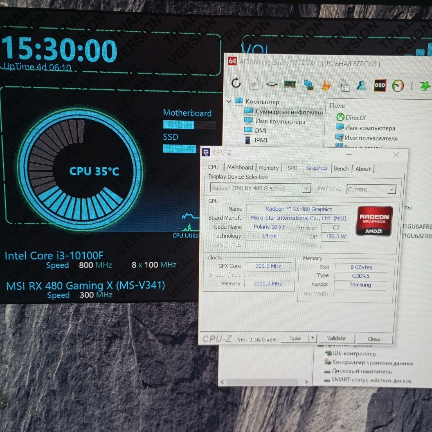
Task: Switch to the CPU tab in CPU-Z
Action: pyautogui.click(x=213, y=167)
